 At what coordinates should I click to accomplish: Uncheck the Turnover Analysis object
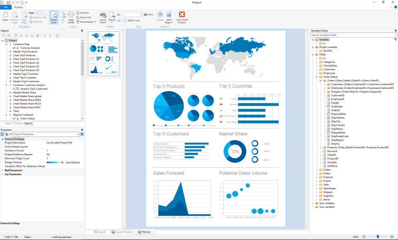(14, 48)
